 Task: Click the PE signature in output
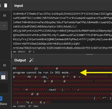(29, 77)
